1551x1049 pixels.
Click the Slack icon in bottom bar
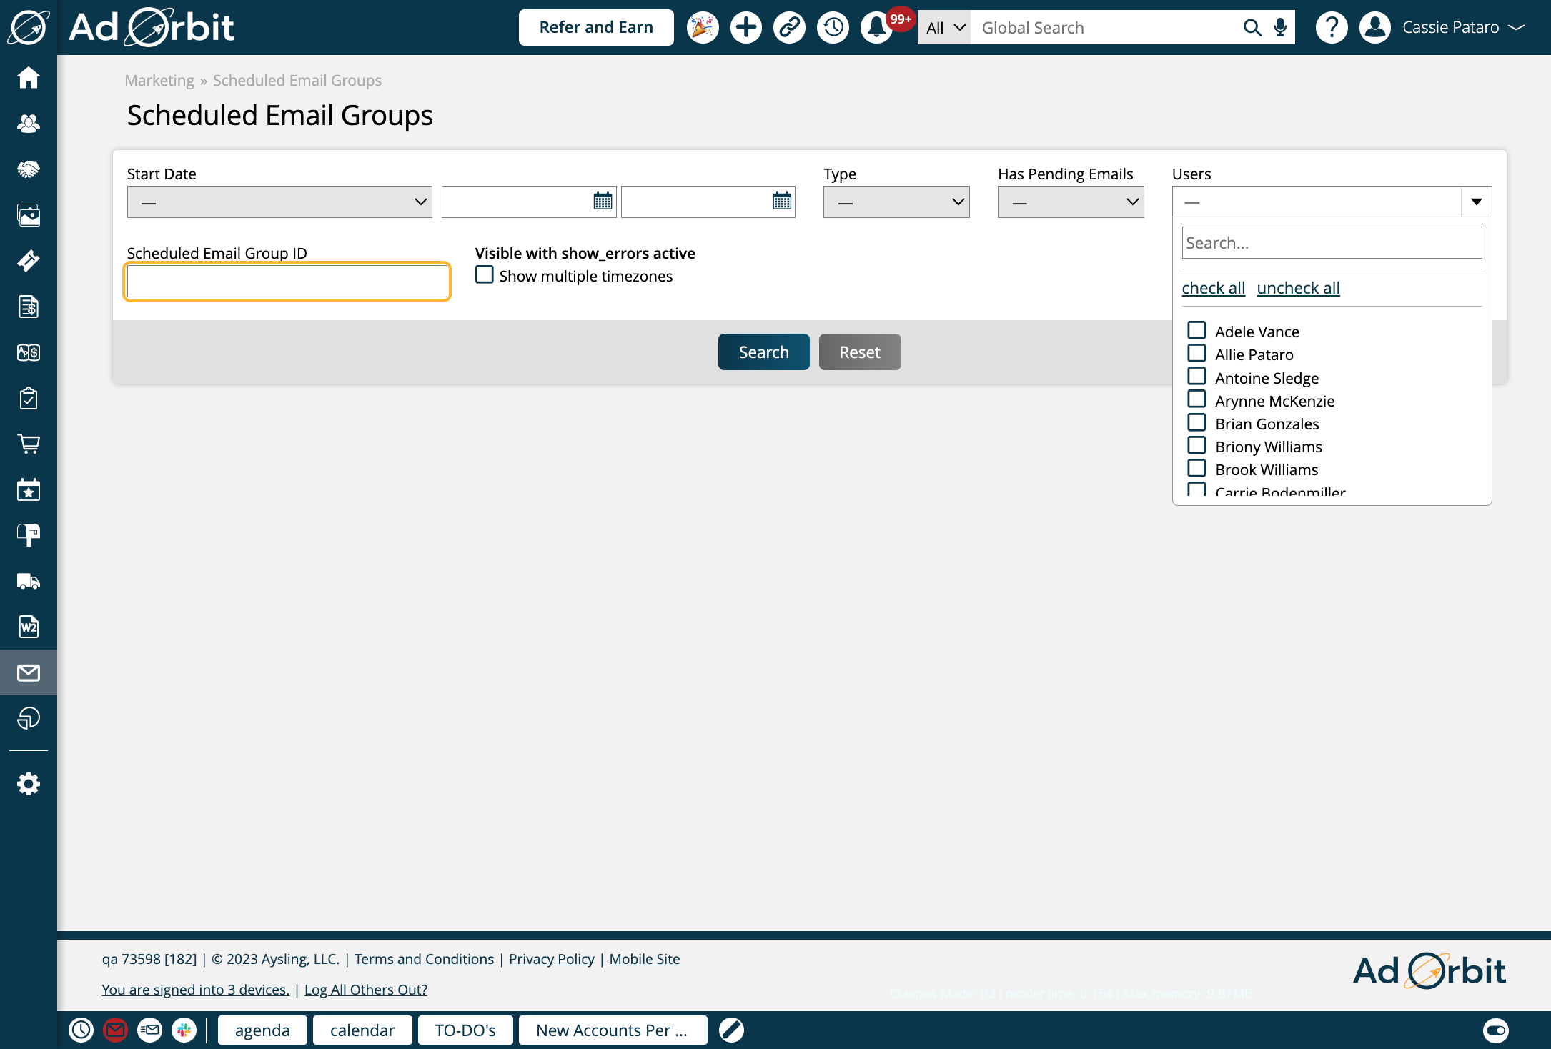coord(184,1030)
